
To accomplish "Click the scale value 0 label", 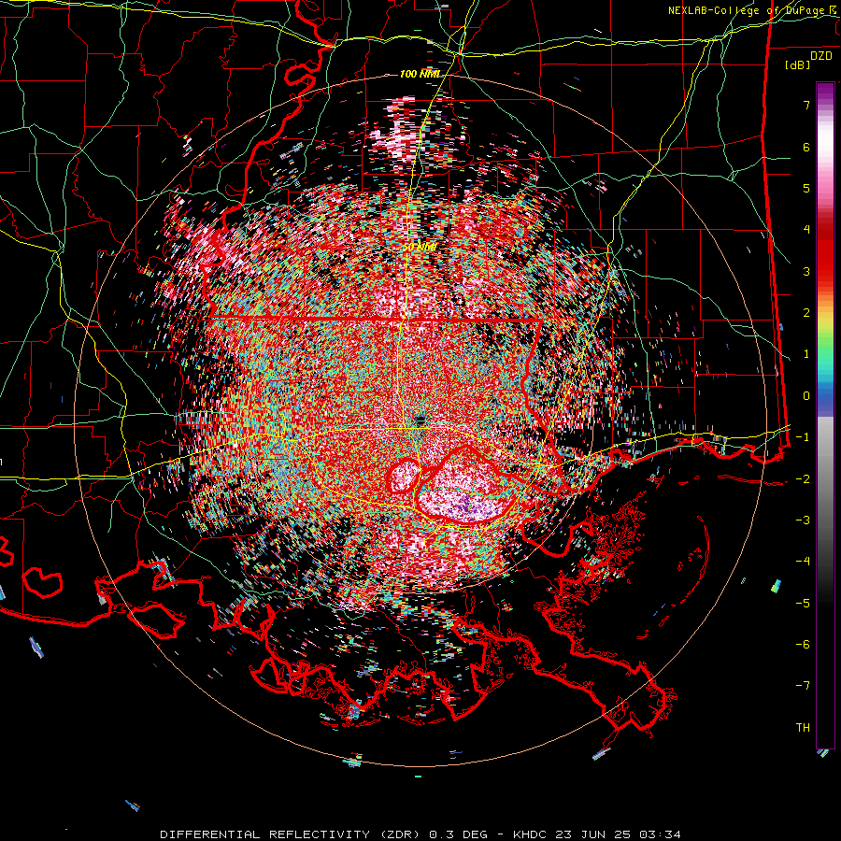I will (806, 396).
